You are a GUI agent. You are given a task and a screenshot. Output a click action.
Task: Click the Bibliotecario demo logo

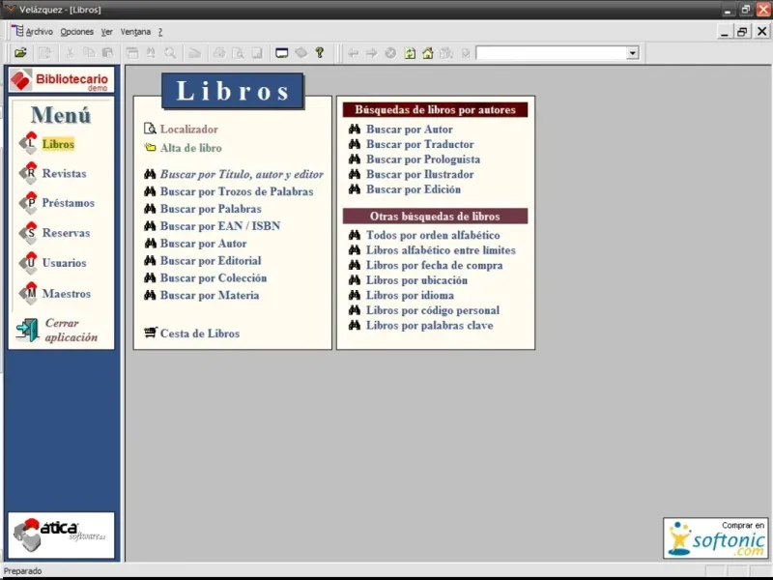(61, 80)
